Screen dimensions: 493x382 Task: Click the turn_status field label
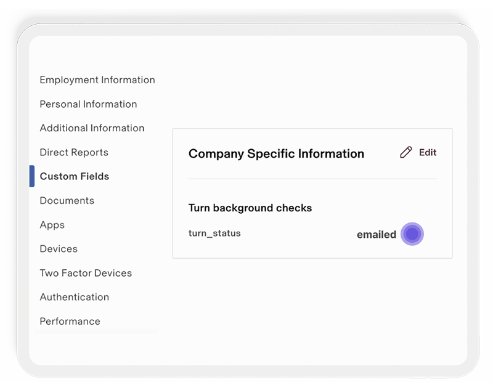coord(214,234)
